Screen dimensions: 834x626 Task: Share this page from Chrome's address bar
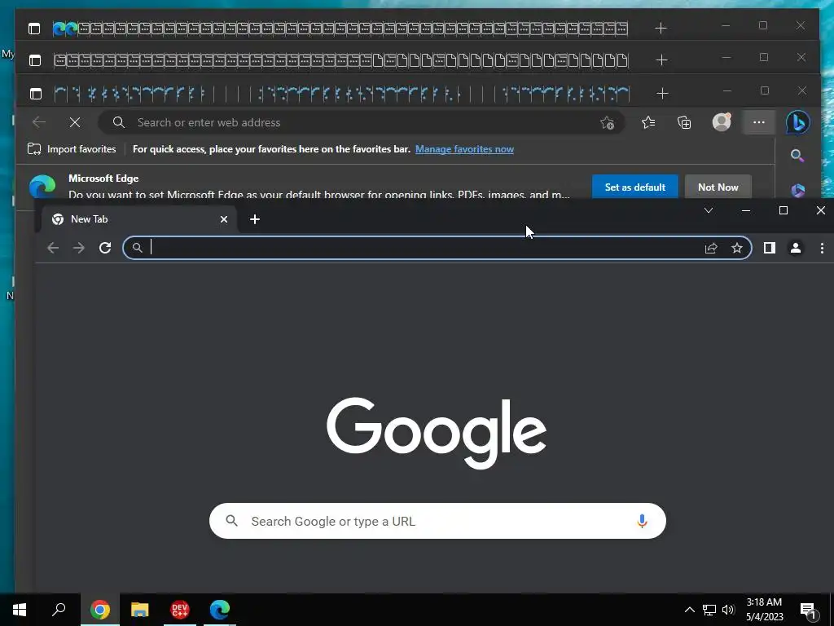(711, 248)
